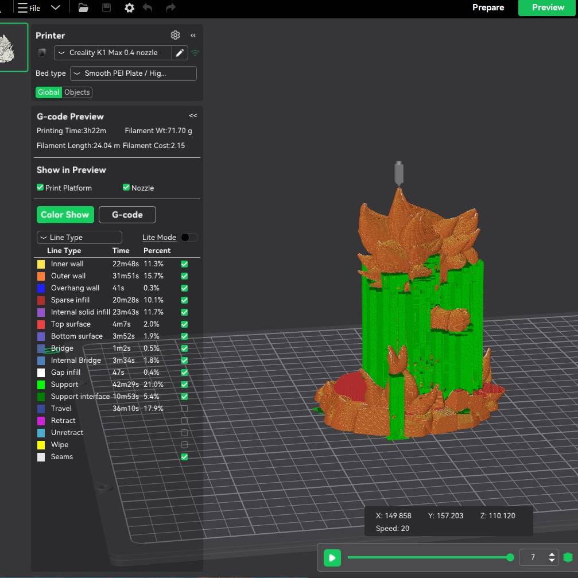Open printer settings via the gear icon
The width and height of the screenshot is (578, 578).
coord(175,35)
